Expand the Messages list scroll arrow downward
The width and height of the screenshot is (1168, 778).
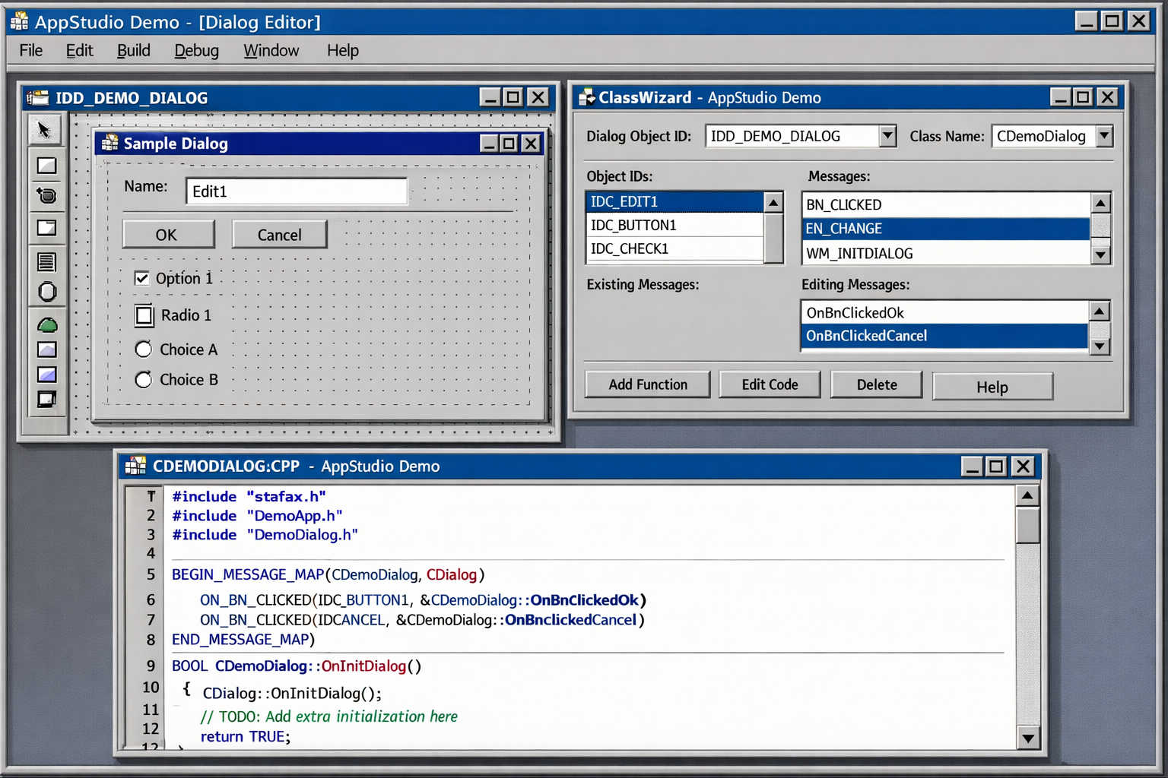point(1100,255)
